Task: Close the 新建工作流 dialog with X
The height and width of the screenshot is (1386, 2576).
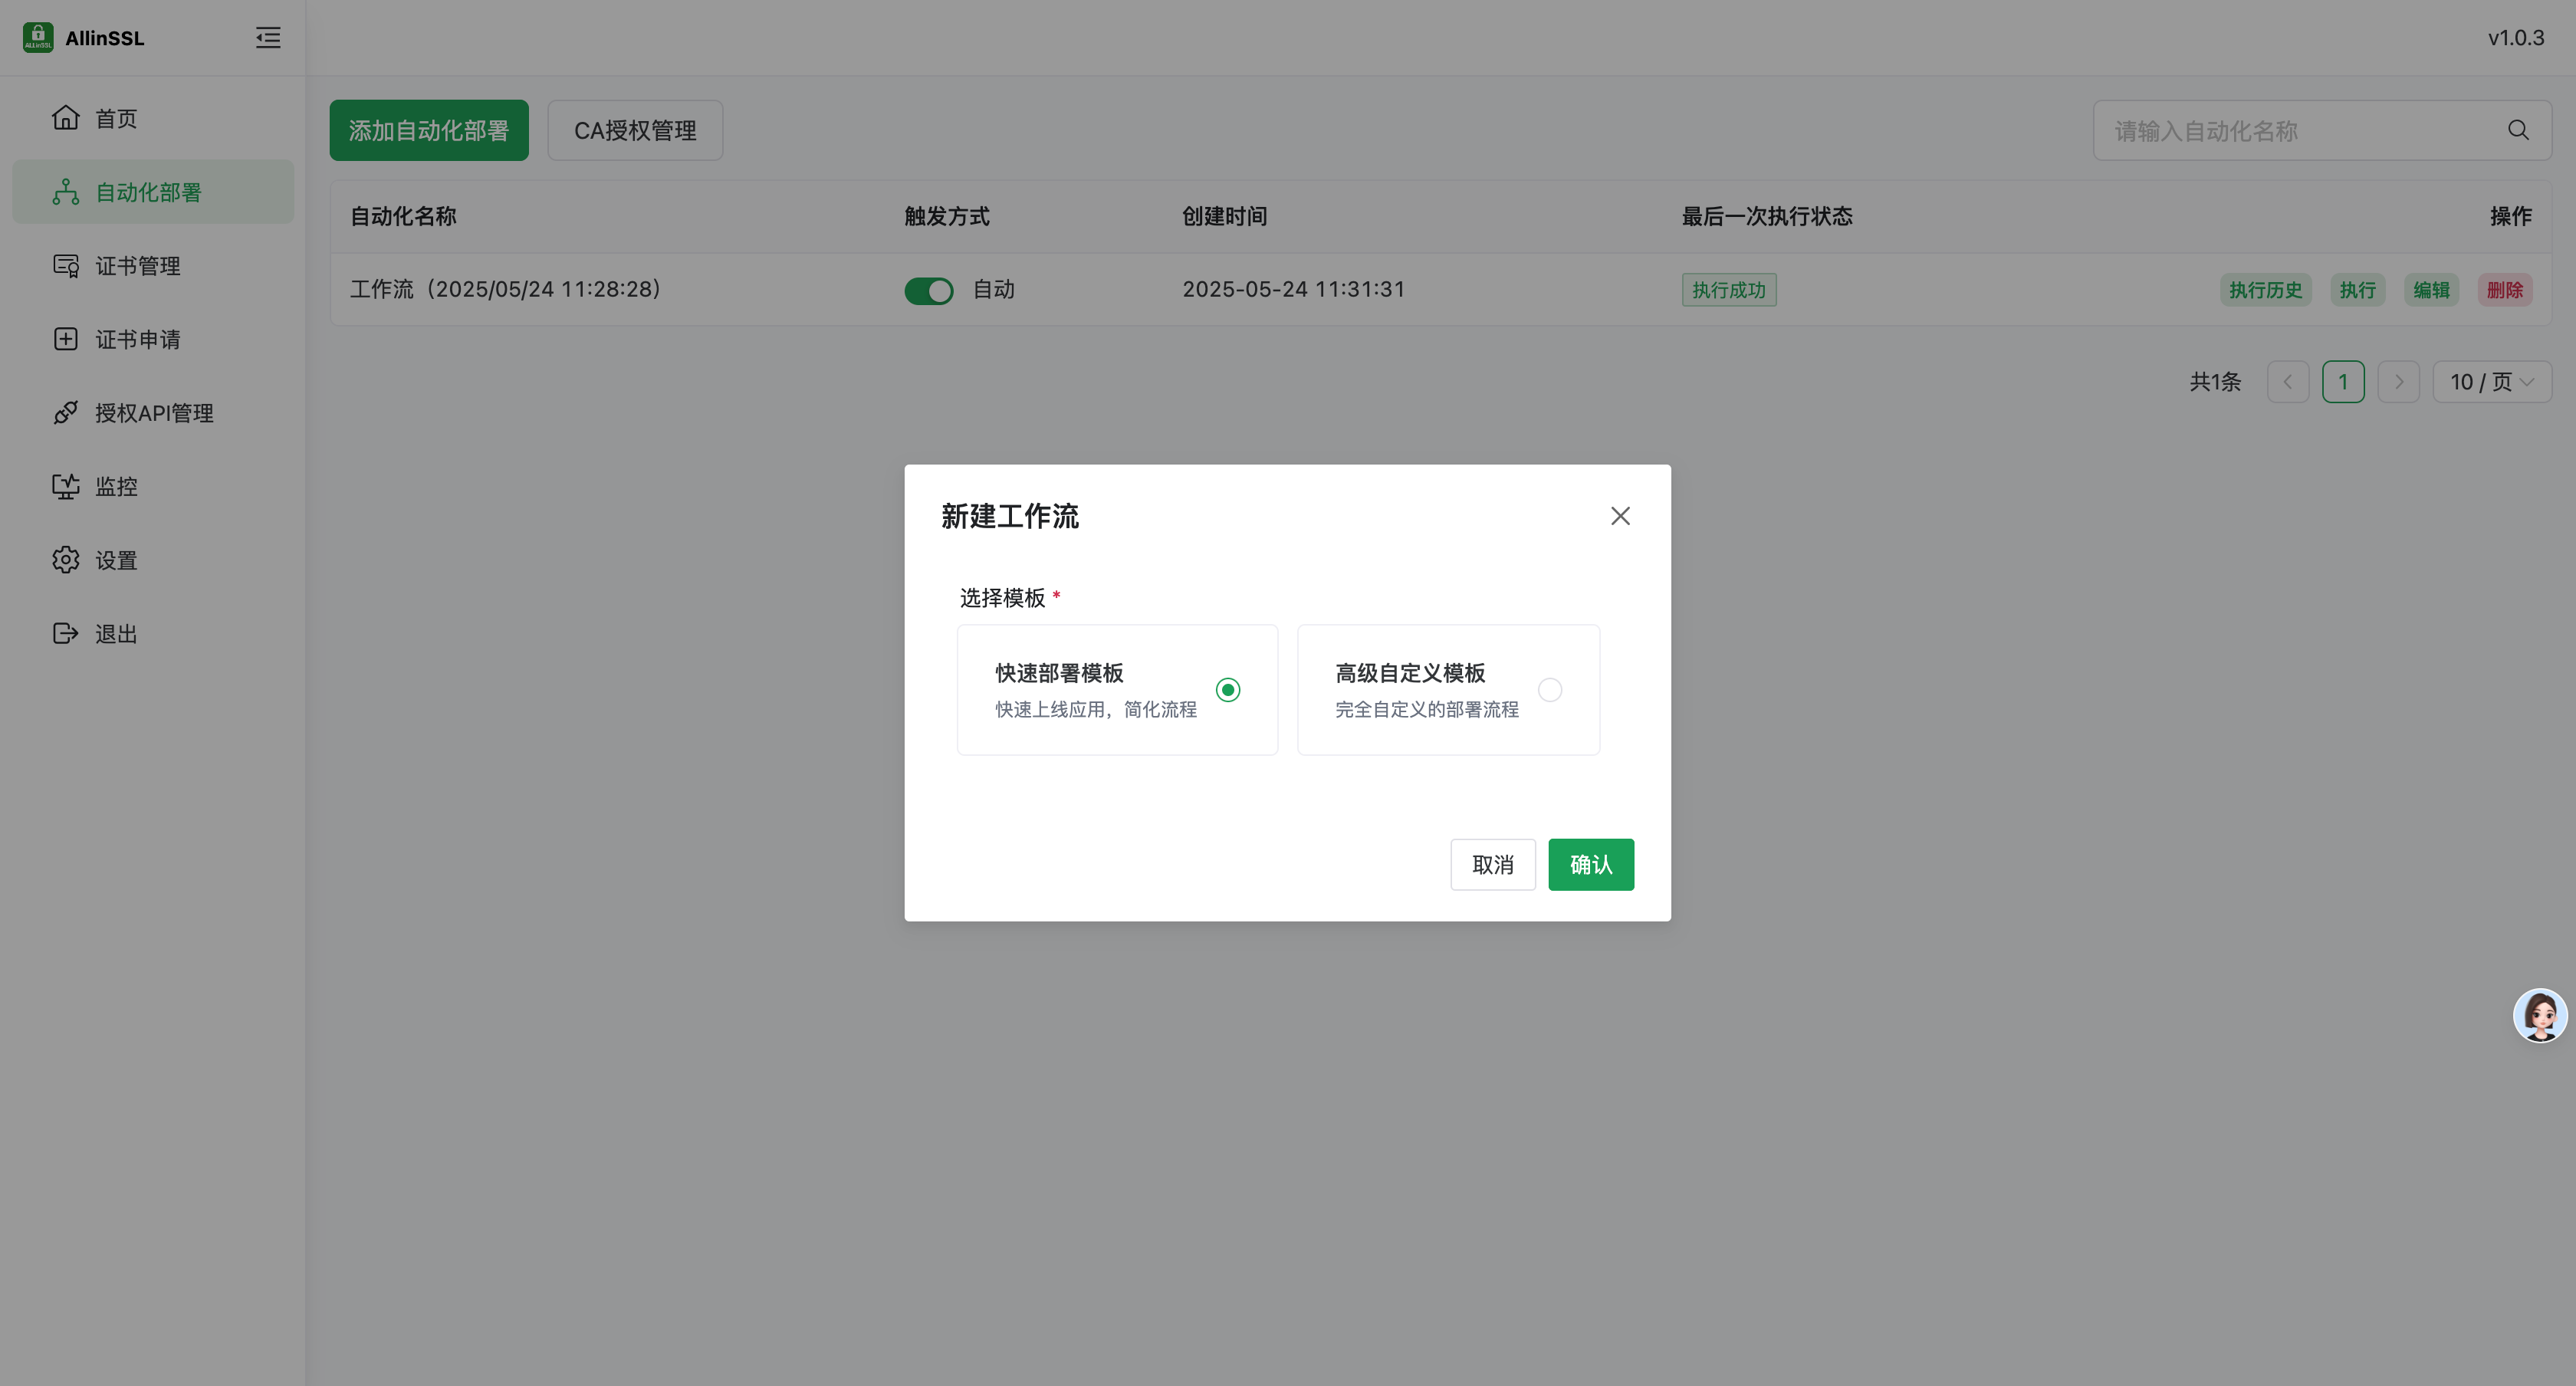Action: [x=1620, y=516]
